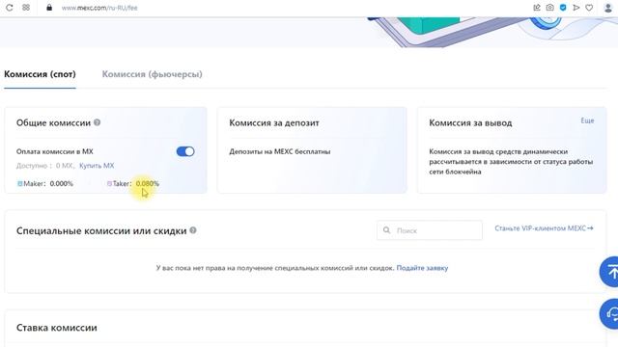Viewport: 618px width, 347px height.
Task: Click the Maker 0.000% value
Action: [62, 183]
